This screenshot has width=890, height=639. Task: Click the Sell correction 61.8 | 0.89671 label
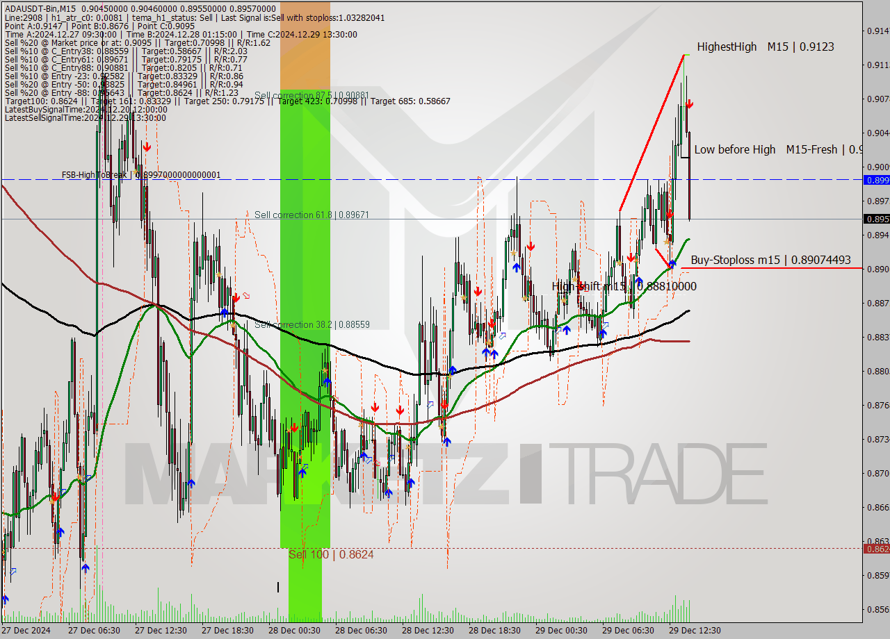point(311,215)
